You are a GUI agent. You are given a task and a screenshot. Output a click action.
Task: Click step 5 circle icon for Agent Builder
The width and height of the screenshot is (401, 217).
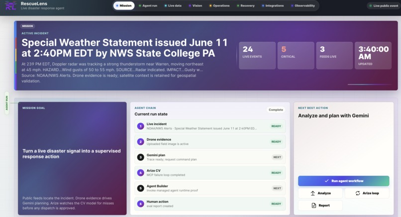point(140,188)
